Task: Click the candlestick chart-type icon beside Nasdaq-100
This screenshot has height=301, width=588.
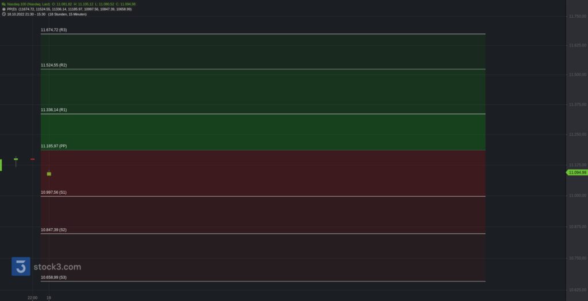Action: point(3,4)
